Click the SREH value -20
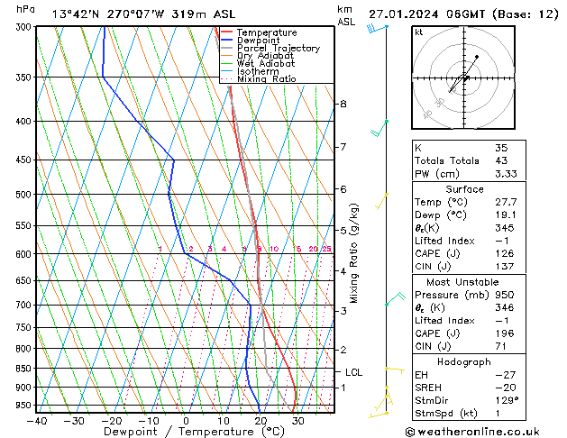The height and width of the screenshot is (438, 567). pyautogui.click(x=506, y=388)
